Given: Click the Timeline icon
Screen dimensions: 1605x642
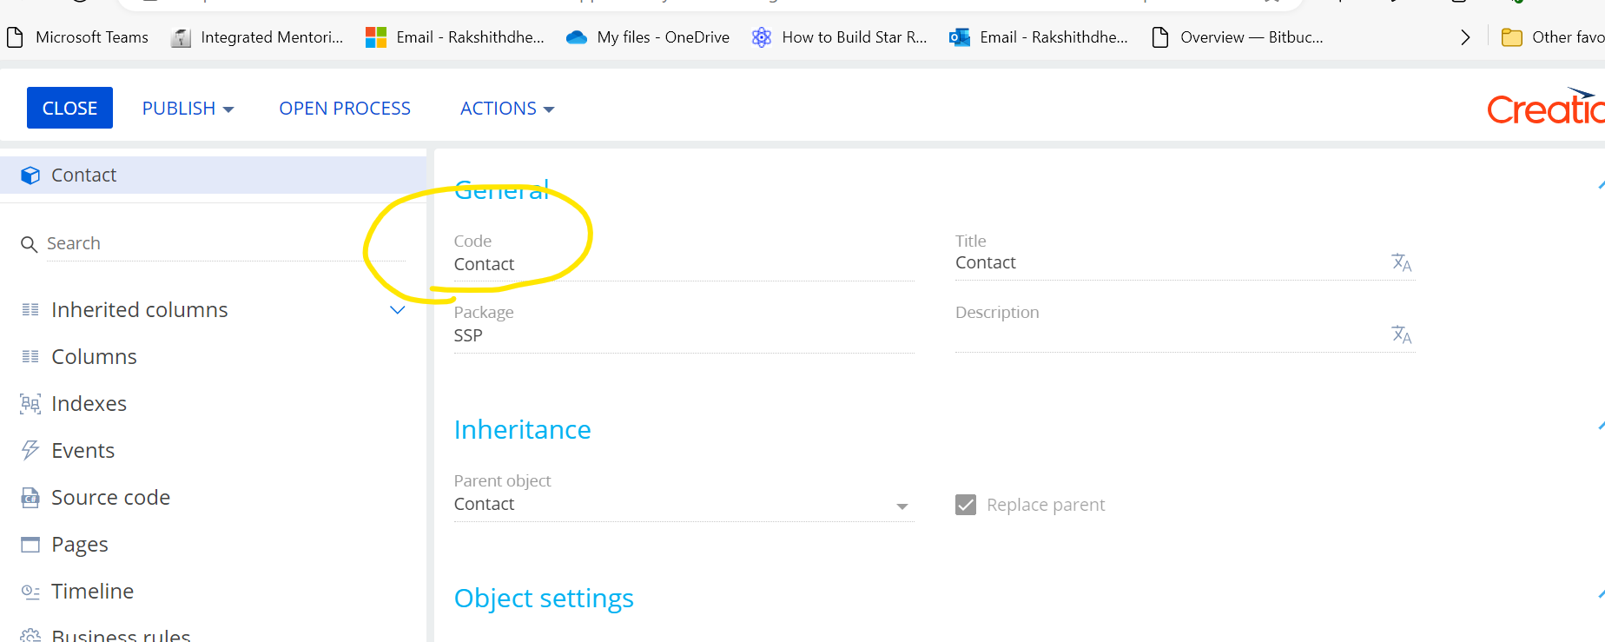Looking at the screenshot, I should point(30,592).
